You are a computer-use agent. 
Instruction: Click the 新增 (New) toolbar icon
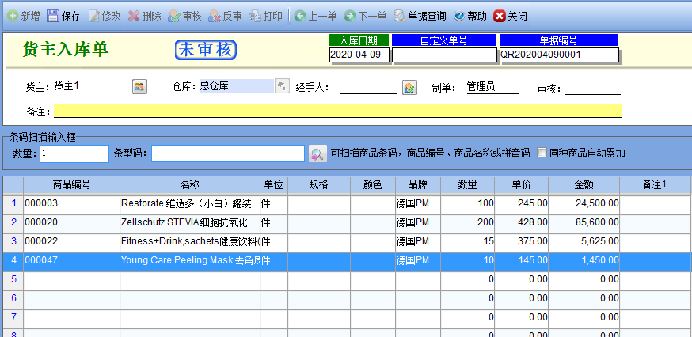click(x=11, y=16)
